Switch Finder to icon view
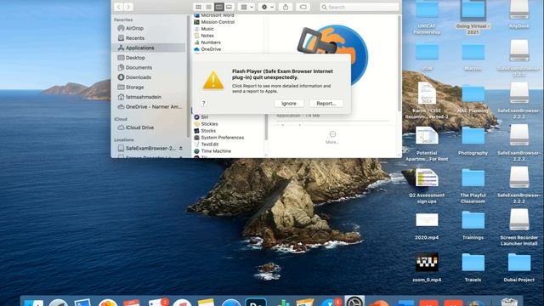The height and width of the screenshot is (306, 544). 198,7
